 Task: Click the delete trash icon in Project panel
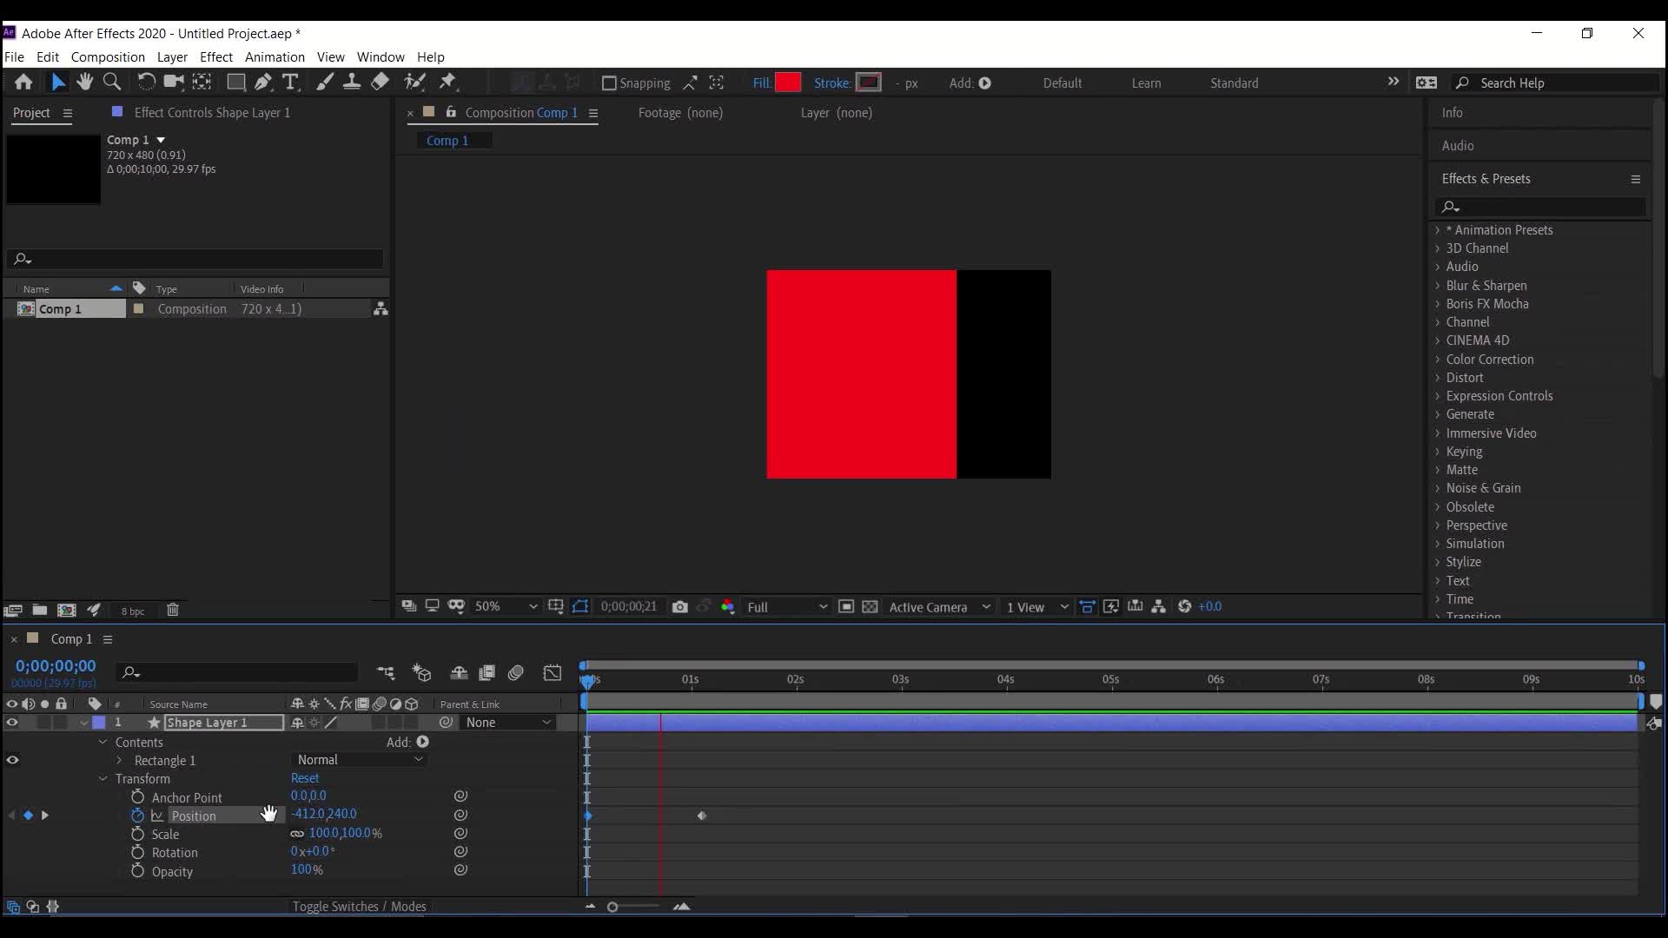click(x=173, y=611)
